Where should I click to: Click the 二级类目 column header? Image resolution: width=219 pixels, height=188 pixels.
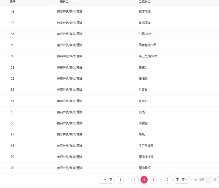pos(145,2)
